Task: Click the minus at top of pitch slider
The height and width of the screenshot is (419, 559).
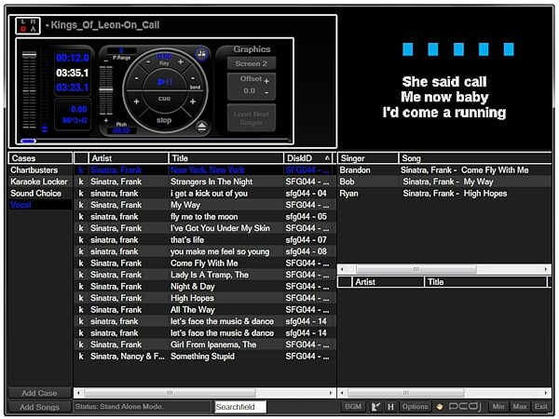Action: pyautogui.click(x=106, y=61)
